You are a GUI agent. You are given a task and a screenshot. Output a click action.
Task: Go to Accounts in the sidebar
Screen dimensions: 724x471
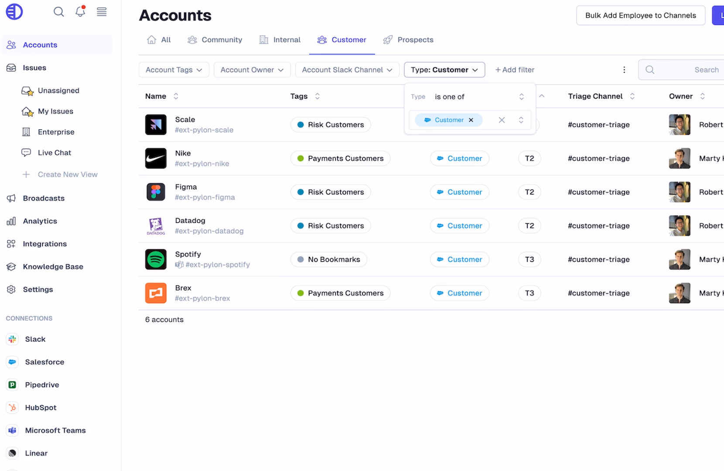click(x=57, y=45)
